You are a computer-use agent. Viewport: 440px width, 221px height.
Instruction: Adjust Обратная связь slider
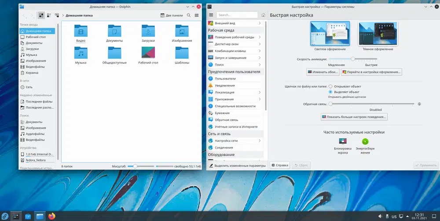(x=371, y=104)
